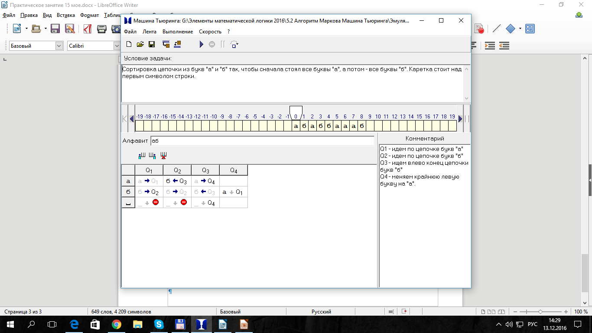Viewport: 592px width, 333px height.
Task: Select the Q4 column header
Action: [234, 170]
